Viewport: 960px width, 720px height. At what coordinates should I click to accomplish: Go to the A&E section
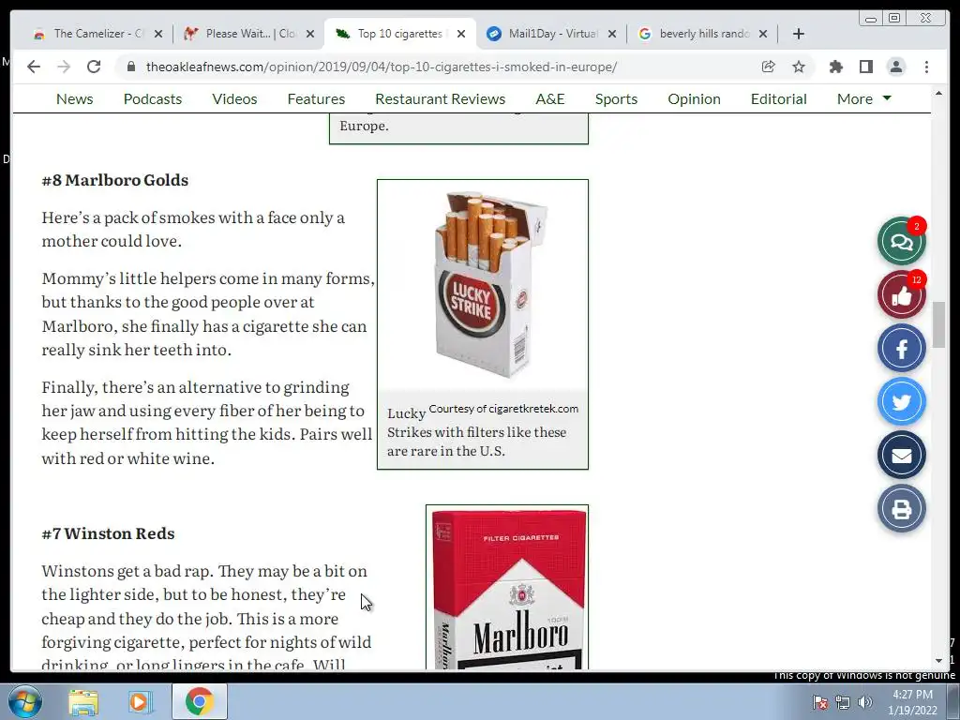tap(549, 99)
